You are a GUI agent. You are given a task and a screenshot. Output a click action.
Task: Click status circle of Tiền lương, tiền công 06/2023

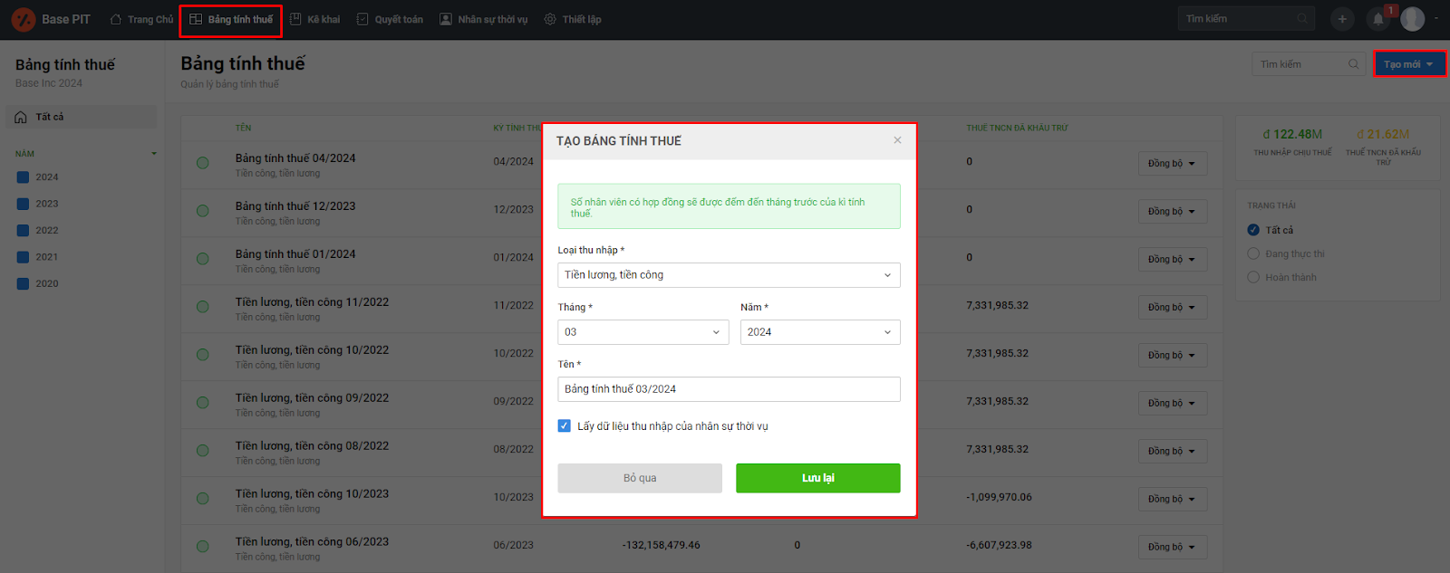click(203, 547)
